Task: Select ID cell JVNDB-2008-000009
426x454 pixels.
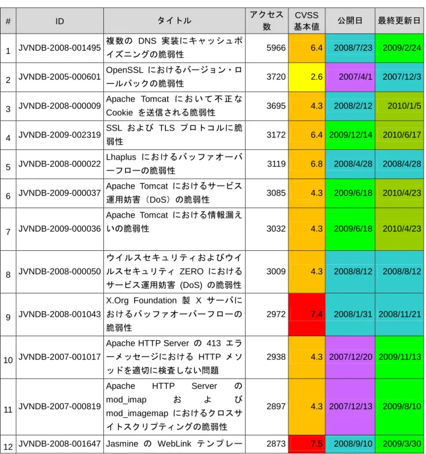Action: pyautogui.click(x=60, y=106)
